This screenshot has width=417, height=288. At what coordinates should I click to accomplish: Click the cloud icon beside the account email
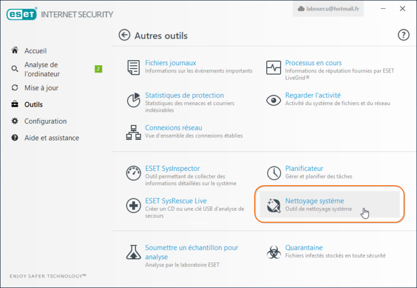coord(301,9)
